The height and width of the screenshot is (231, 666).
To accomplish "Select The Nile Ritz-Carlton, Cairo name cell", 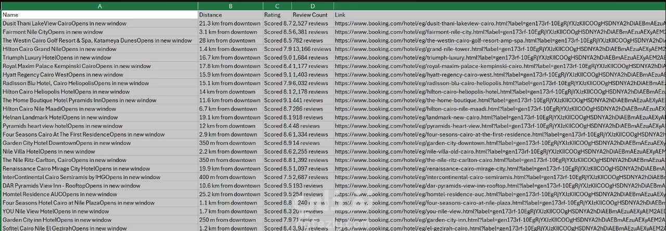I will tap(99, 160).
